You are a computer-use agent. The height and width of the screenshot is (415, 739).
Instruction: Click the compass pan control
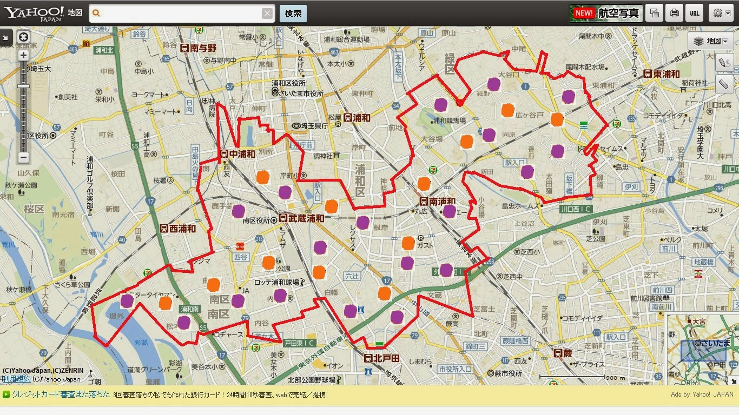point(24,37)
